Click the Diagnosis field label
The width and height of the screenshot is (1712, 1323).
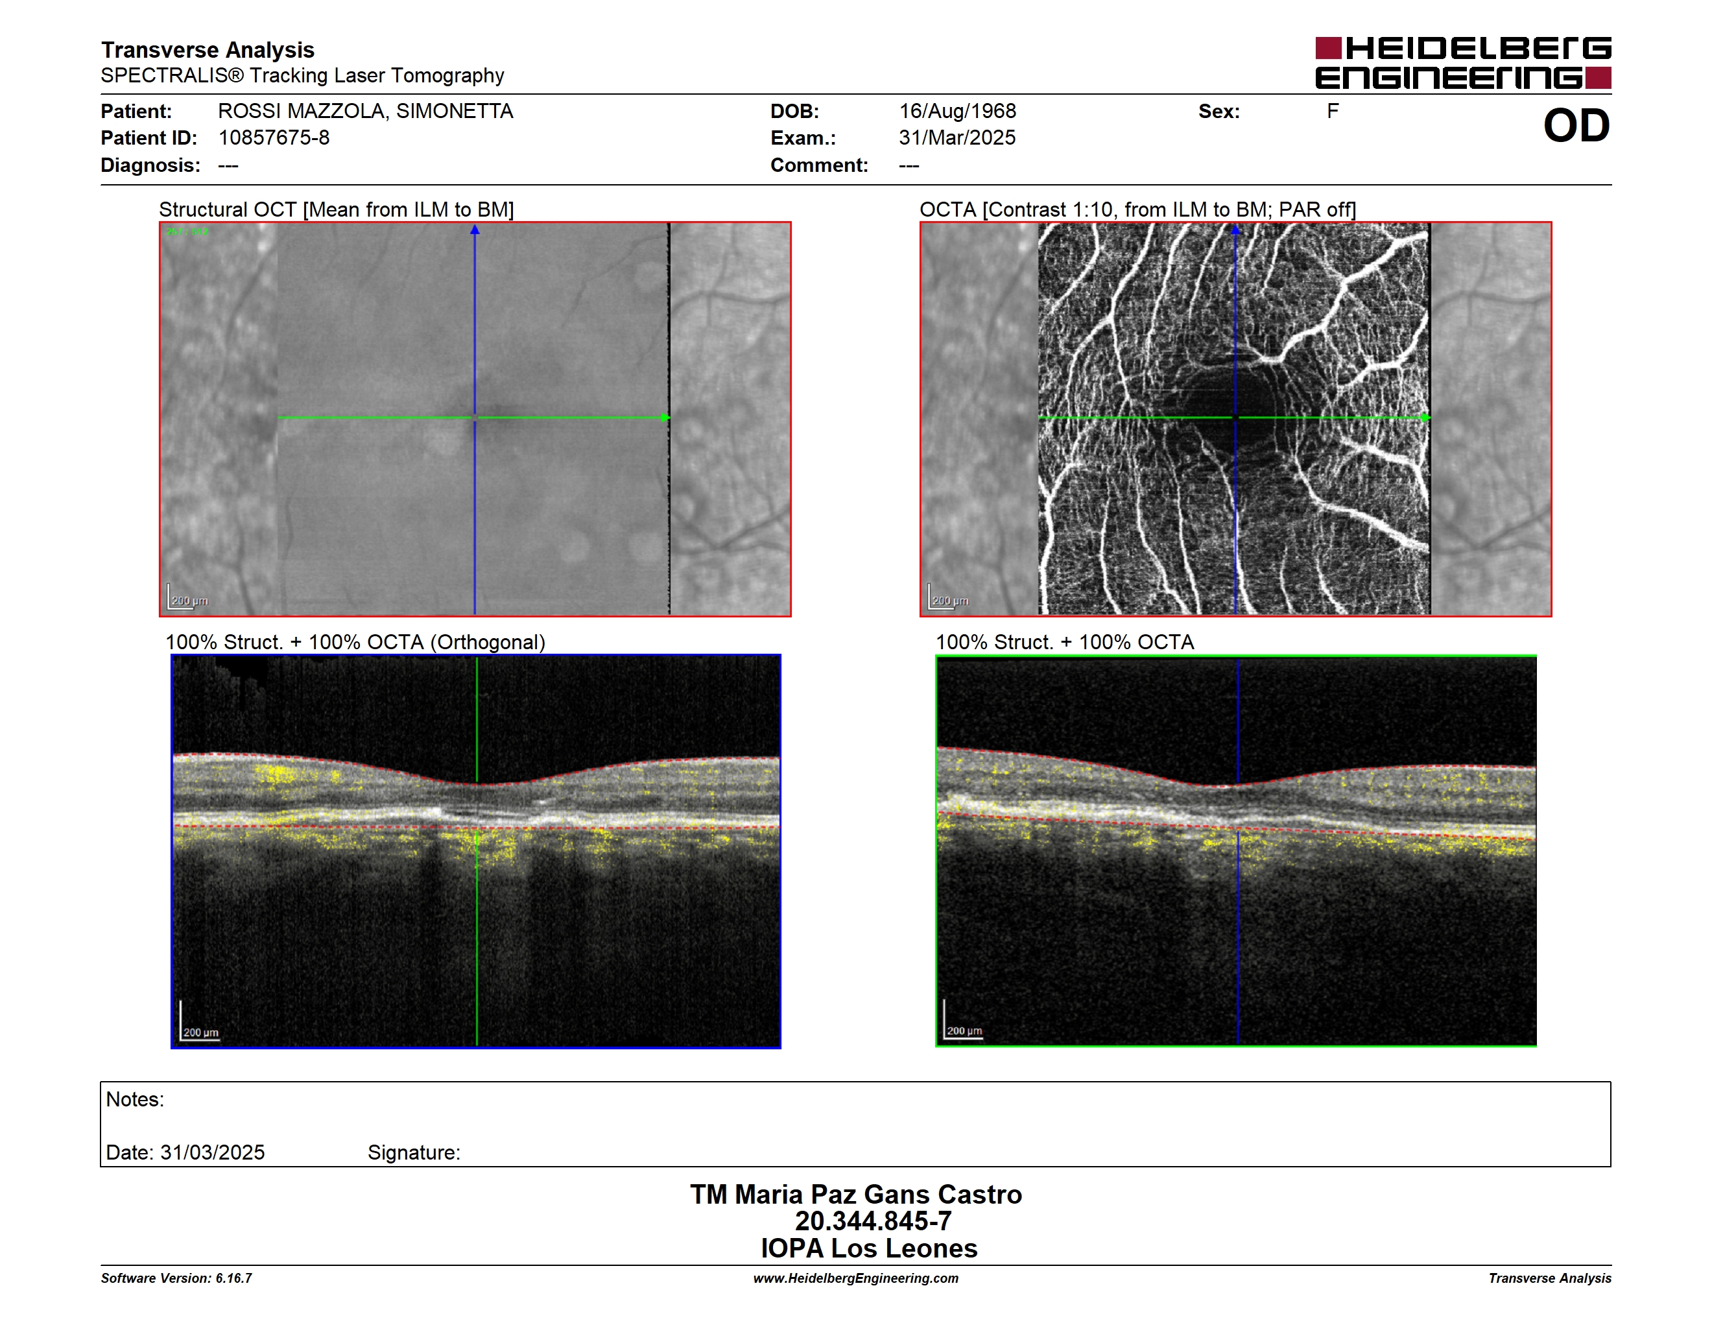[x=150, y=165]
